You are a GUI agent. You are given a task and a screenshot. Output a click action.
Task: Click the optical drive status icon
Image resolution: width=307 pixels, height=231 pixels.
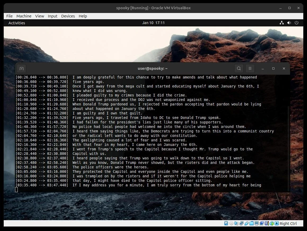[231, 223]
